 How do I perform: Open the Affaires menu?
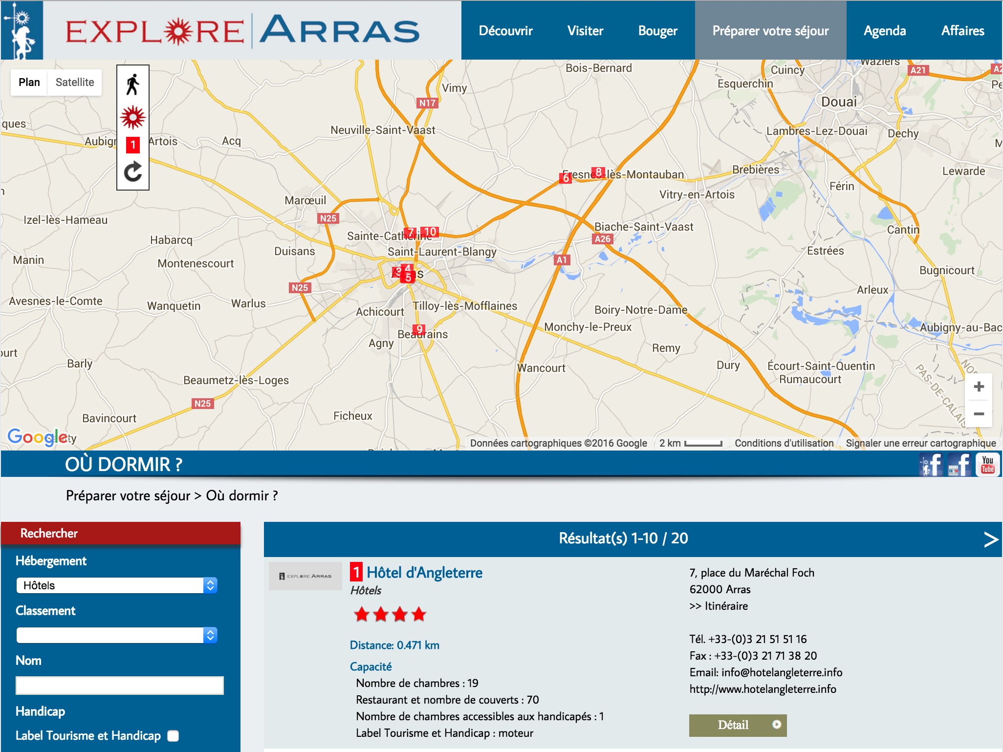(x=962, y=31)
